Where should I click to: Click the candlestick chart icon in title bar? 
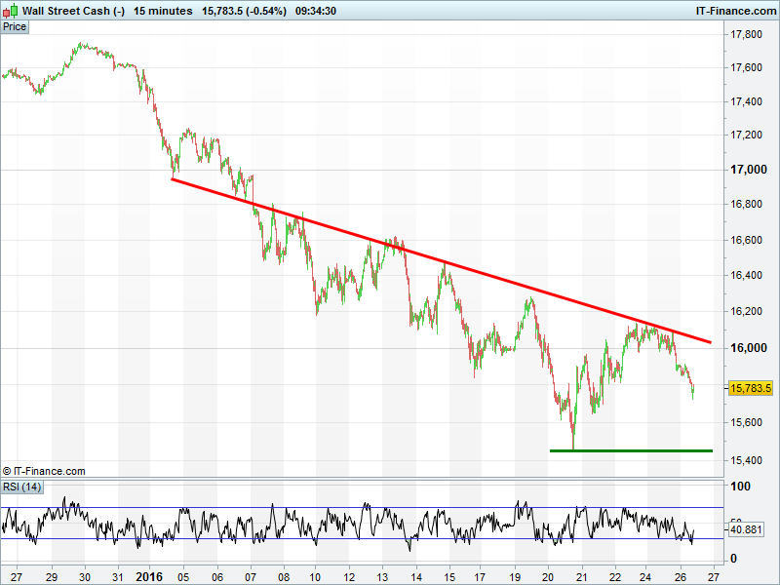pyautogui.click(x=11, y=11)
